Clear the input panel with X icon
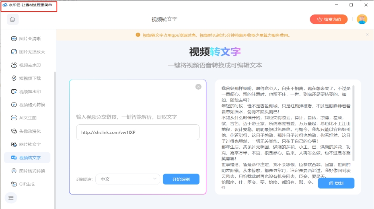 [x=198, y=87]
